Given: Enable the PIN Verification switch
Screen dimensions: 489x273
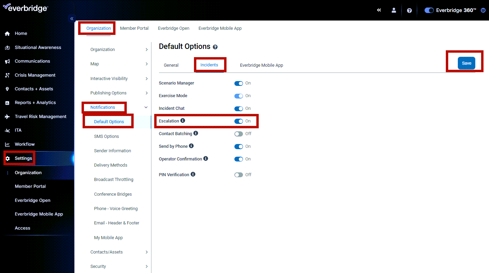Looking at the screenshot, I should 239,175.
